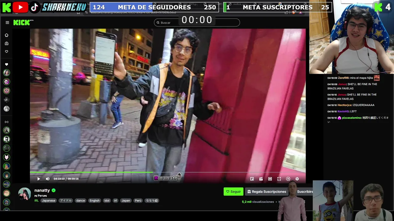Open Browse from the sidebar box icon

pos(6,43)
